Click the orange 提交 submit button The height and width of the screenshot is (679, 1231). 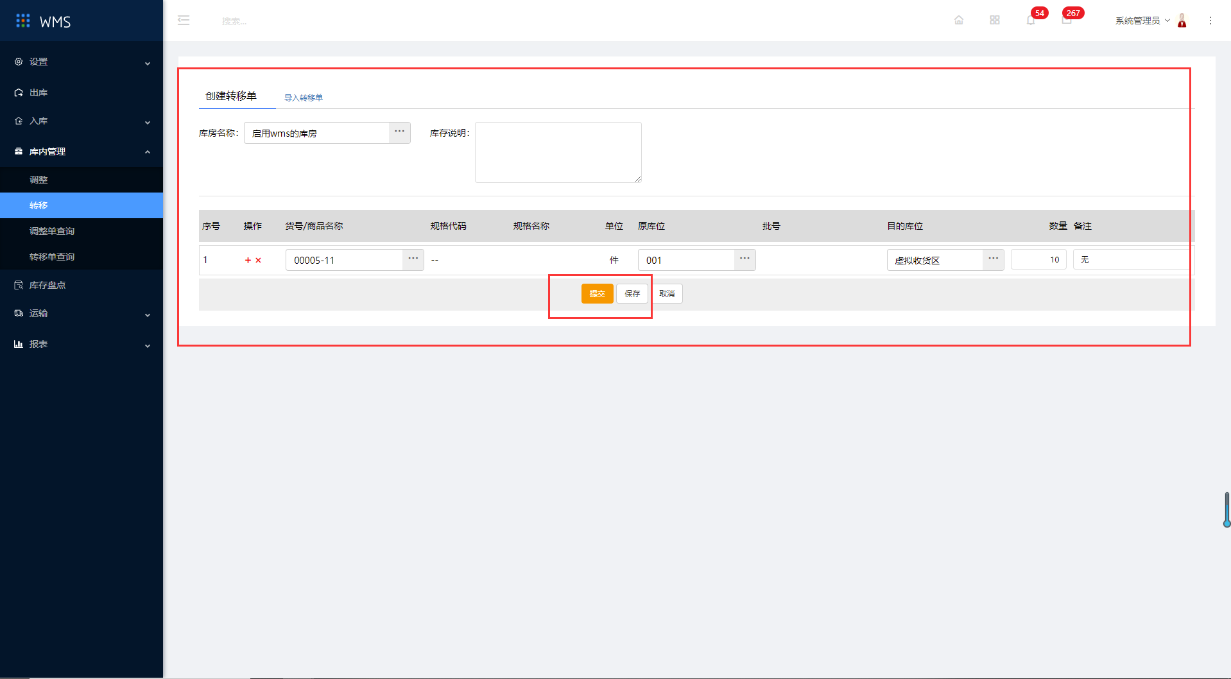pos(598,293)
